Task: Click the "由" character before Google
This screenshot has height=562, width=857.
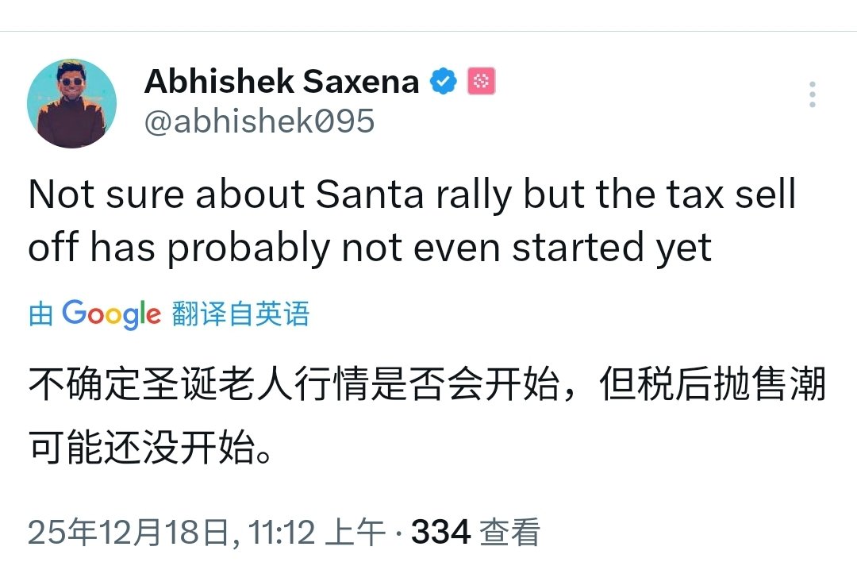Action: click(41, 314)
